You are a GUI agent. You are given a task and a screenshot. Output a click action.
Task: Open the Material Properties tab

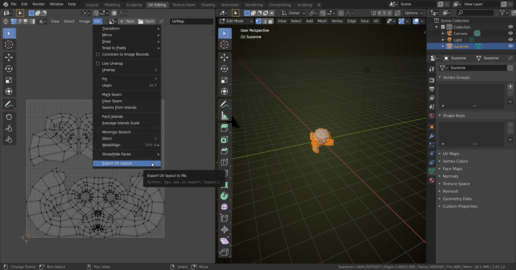pyautogui.click(x=432, y=180)
